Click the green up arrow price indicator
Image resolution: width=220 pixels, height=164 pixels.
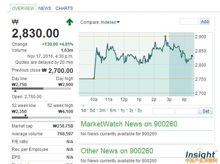coord(69,22)
